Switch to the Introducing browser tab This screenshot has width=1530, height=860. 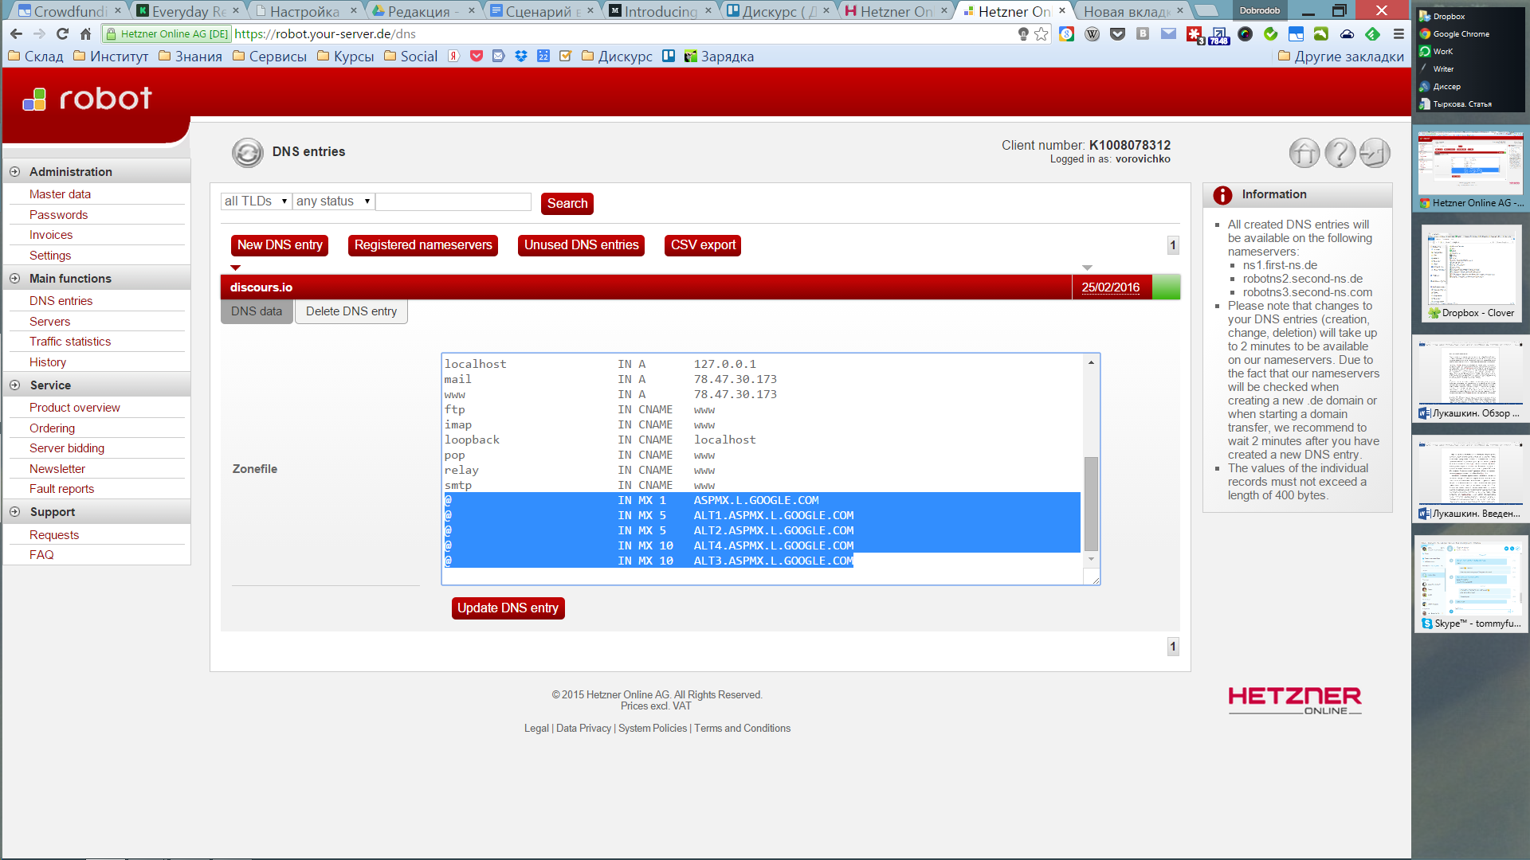pyautogui.click(x=661, y=11)
